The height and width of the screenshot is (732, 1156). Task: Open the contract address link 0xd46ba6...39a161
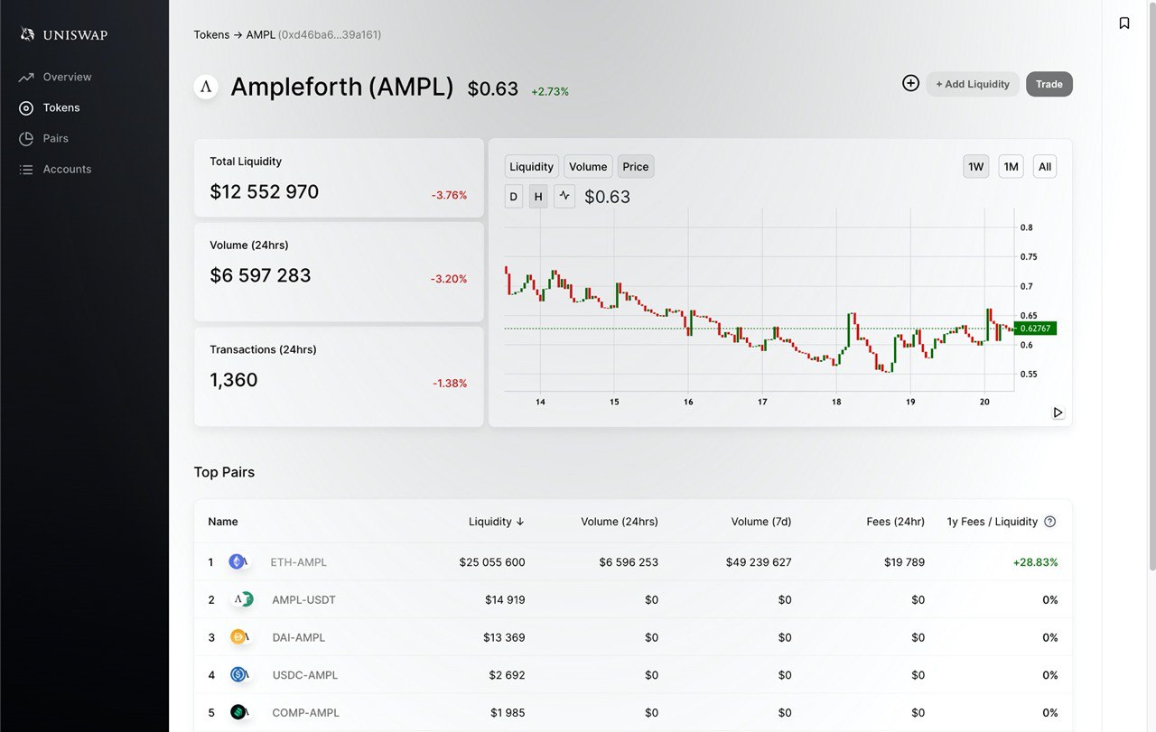pos(330,34)
